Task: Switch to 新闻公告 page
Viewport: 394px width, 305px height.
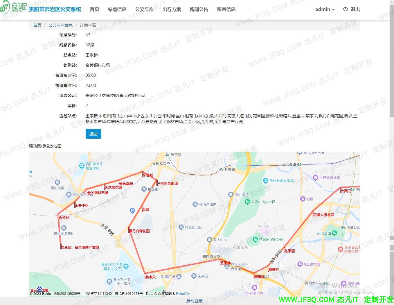Action: point(199,9)
